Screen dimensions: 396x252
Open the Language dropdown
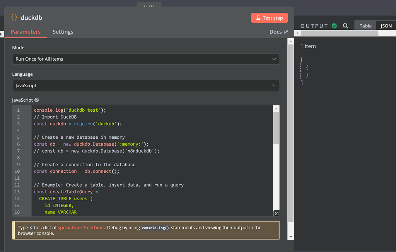click(x=146, y=85)
